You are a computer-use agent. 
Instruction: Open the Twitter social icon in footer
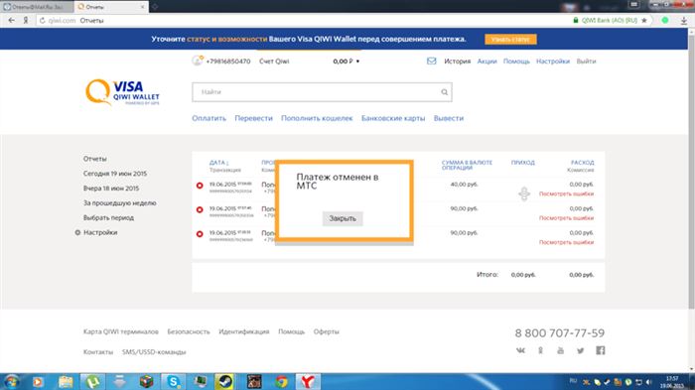pyautogui.click(x=580, y=350)
